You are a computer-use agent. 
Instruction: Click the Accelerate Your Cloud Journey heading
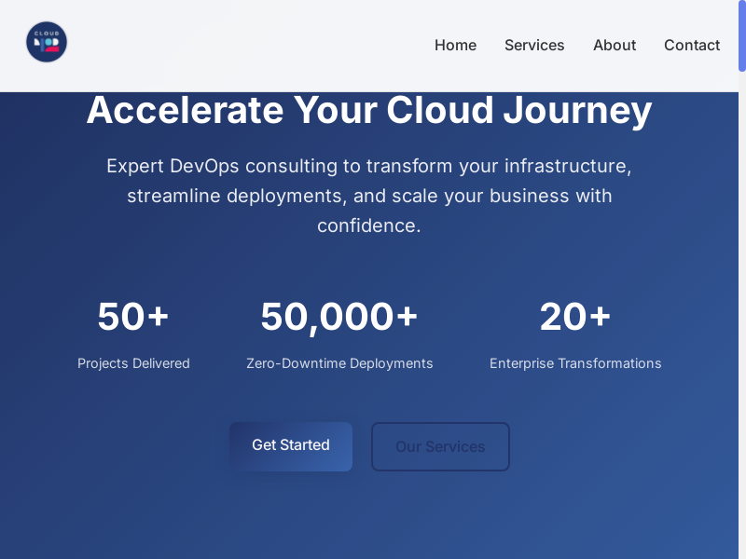pos(369,110)
